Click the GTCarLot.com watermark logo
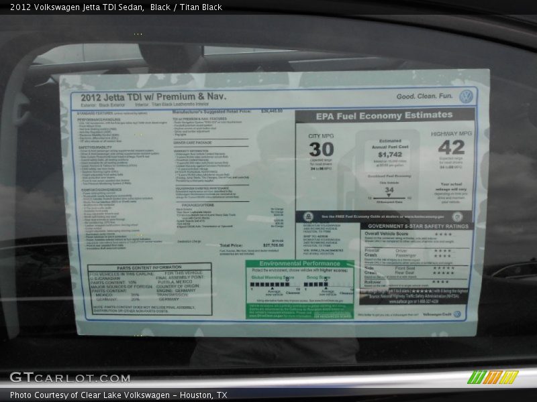Screen dimensions: 537x402 (70, 378)
